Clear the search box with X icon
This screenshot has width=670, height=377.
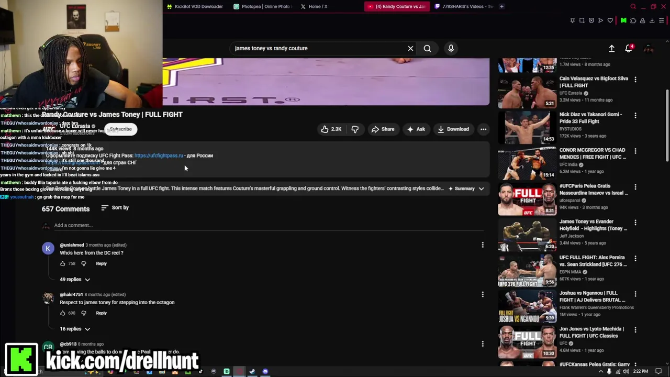(410, 48)
